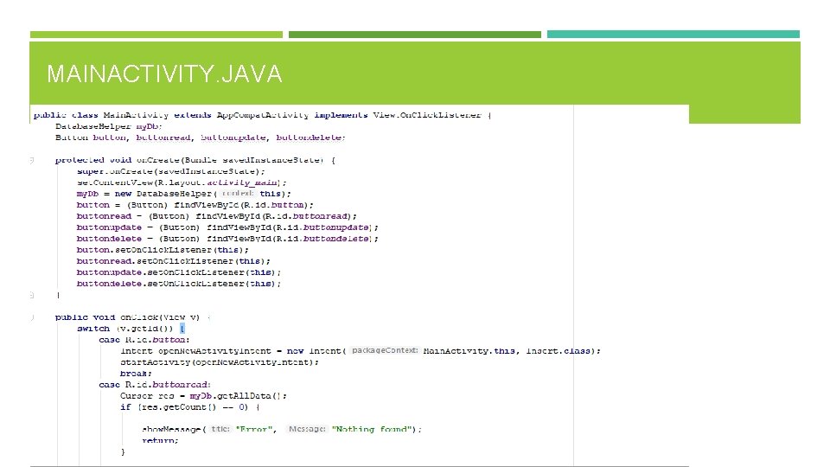Click the 'packageContext:' parameter hint

(x=385, y=350)
